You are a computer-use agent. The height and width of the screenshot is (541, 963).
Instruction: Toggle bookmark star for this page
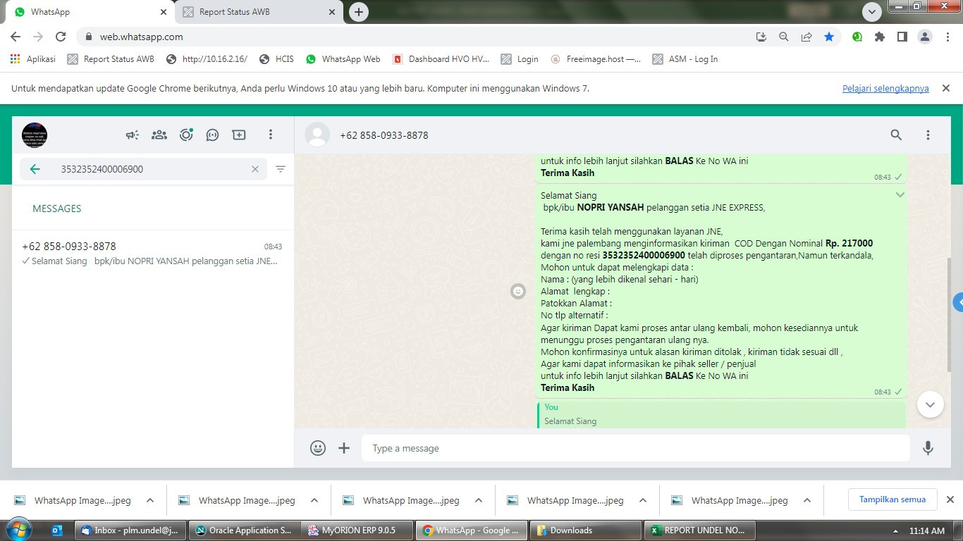click(x=829, y=37)
